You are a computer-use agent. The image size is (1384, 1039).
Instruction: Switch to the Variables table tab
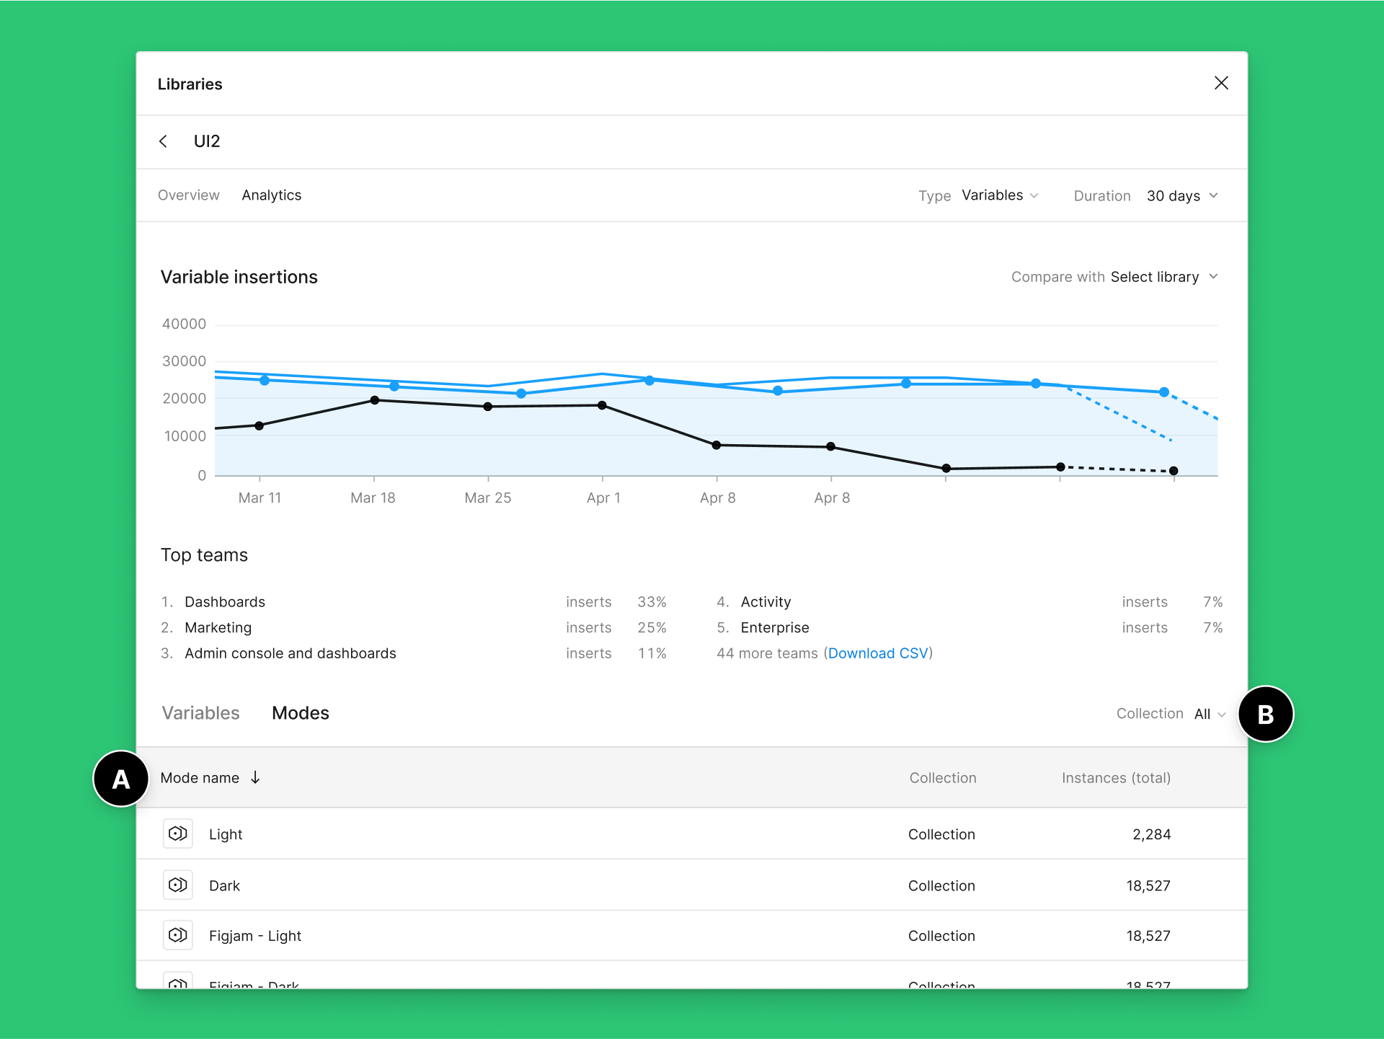[200, 713]
